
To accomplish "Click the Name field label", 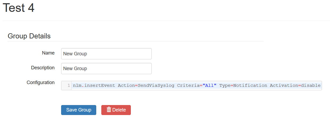I will 48,53.
